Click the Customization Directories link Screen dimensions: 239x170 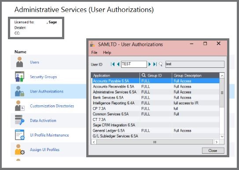[x=52, y=106]
